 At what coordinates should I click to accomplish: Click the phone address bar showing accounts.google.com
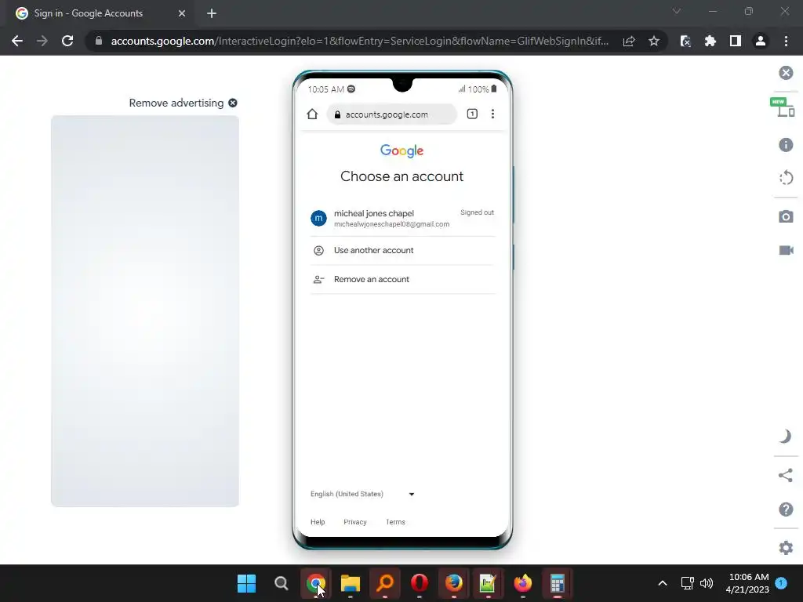[x=392, y=114]
